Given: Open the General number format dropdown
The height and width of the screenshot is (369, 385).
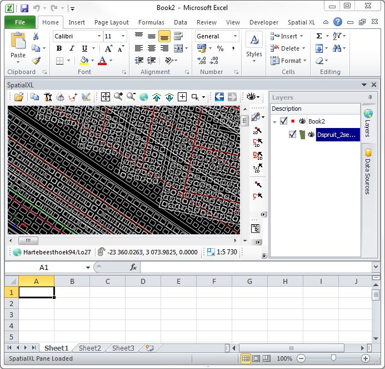Looking at the screenshot, I should pyautogui.click(x=236, y=36).
